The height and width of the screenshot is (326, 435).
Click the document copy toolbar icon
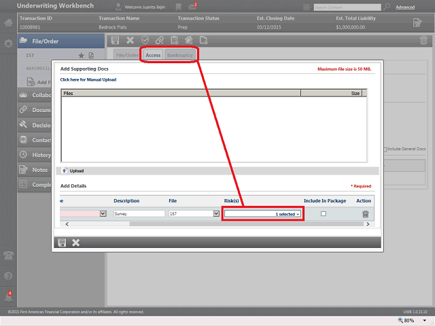[x=204, y=41]
